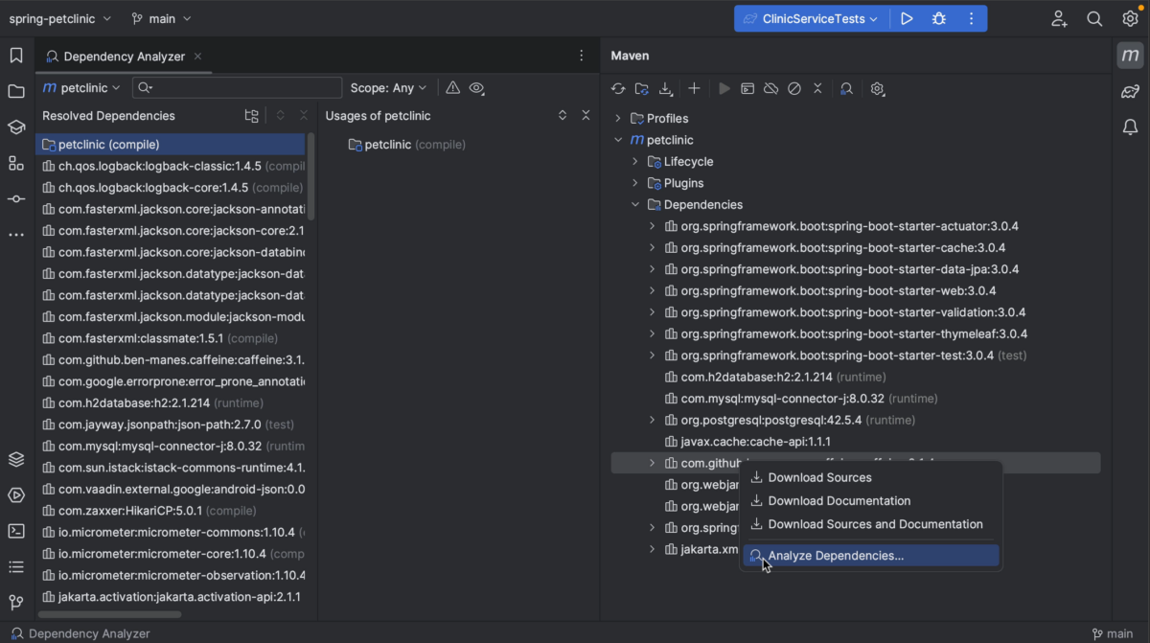The image size is (1150, 643).
Task: Click the Debug icon next to ClinicServiceTests
Action: pos(938,17)
